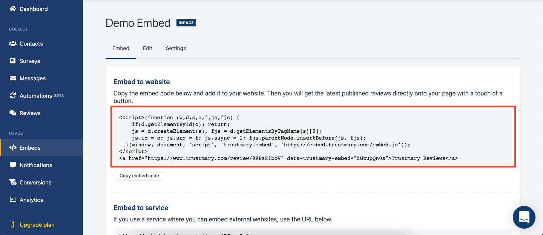Click the BETA label next to Automations
The width and height of the screenshot is (543, 235).
59,96
